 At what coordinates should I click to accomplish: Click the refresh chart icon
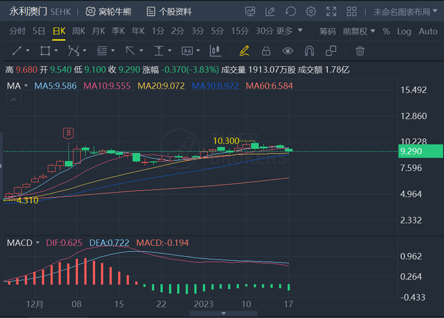tap(291, 12)
